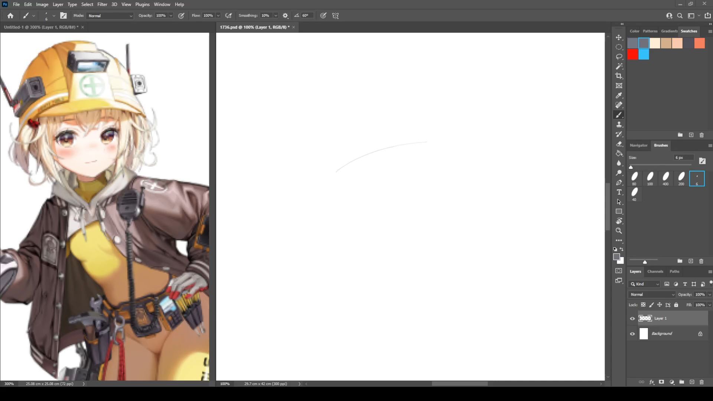Click the Home icon in options bar
The height and width of the screenshot is (401, 713).
coord(10,16)
